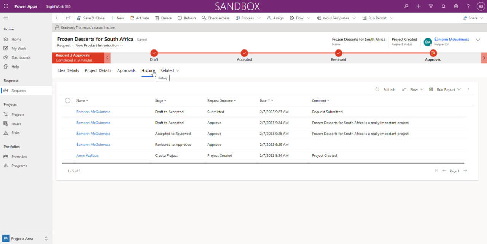
Task: Delete the record with the trash icon
Action: coord(163,18)
